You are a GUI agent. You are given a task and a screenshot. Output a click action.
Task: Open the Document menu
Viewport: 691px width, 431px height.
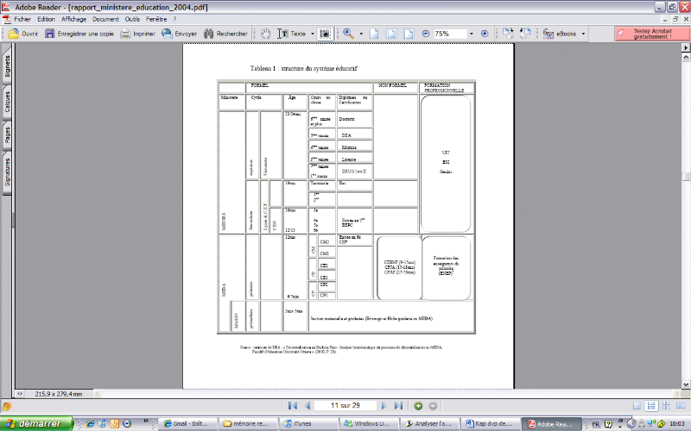point(105,19)
